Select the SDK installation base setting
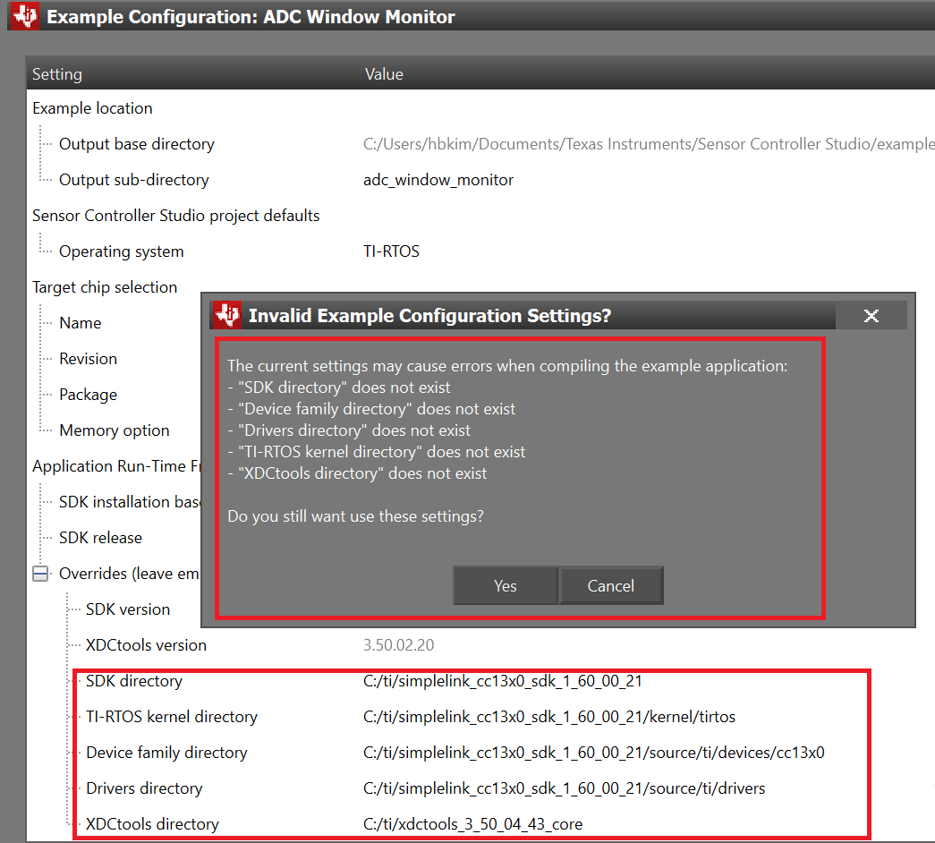Image resolution: width=935 pixels, height=843 pixels. [x=130, y=502]
